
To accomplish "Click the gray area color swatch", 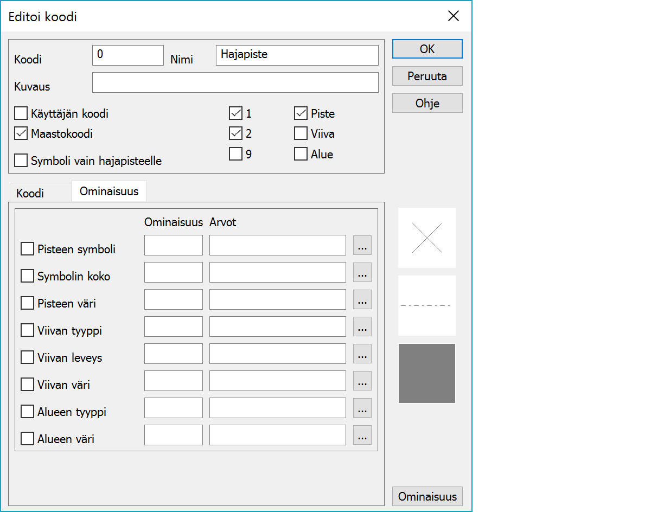I will pos(427,373).
